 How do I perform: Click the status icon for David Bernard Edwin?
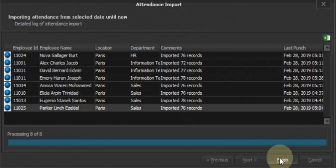8,70
